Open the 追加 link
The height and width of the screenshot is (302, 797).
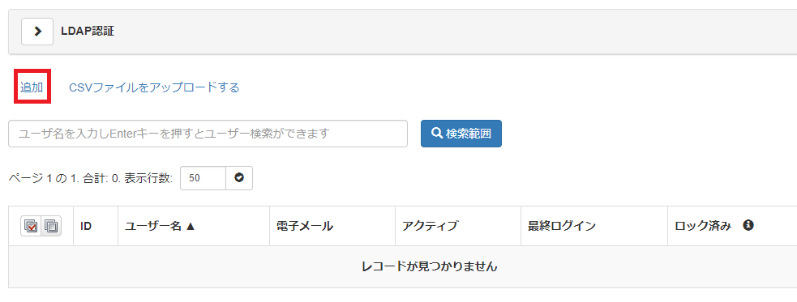[x=32, y=87]
